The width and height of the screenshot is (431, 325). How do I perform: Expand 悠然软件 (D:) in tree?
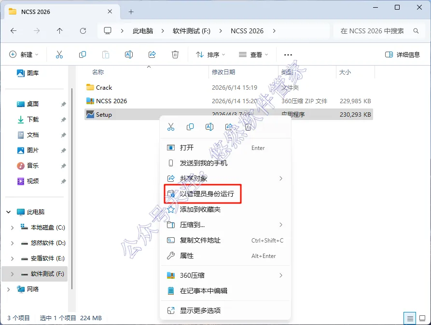(x=12, y=243)
